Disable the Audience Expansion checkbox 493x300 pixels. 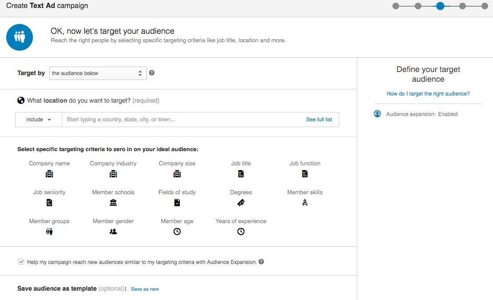[x=21, y=261]
